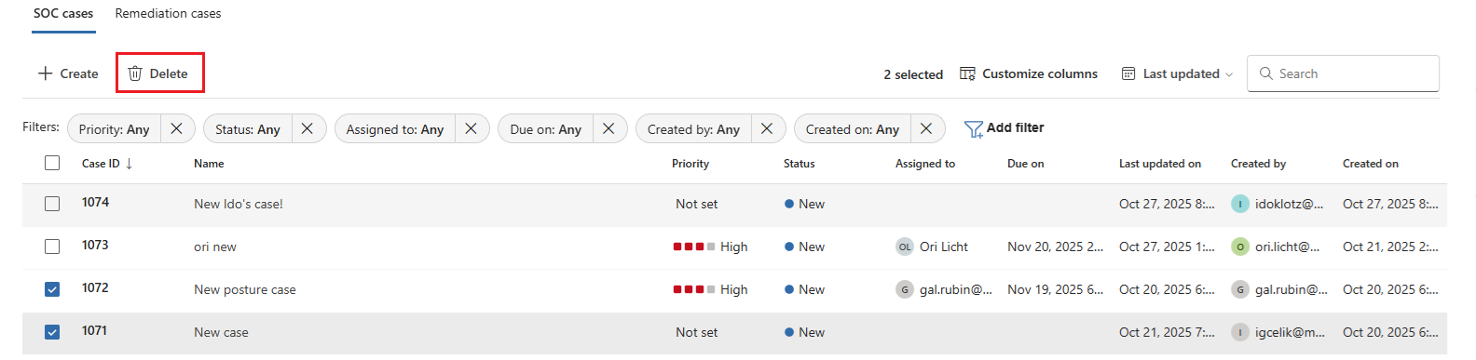Remove the Status filter with its X
The height and width of the screenshot is (360, 1476).
[307, 128]
